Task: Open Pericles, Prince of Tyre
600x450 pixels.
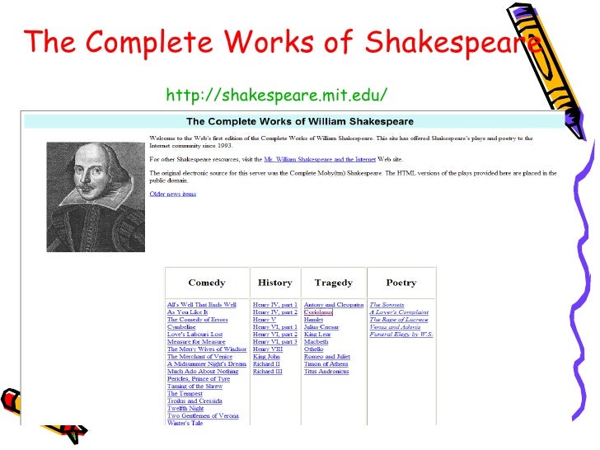Action: (199, 379)
